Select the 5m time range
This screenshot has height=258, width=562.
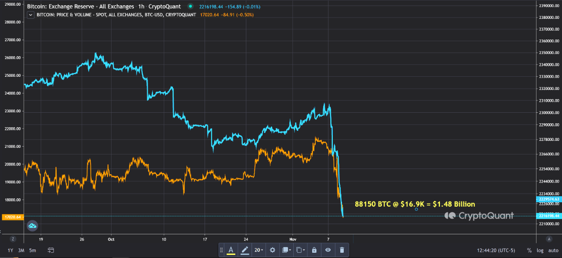tap(32, 250)
